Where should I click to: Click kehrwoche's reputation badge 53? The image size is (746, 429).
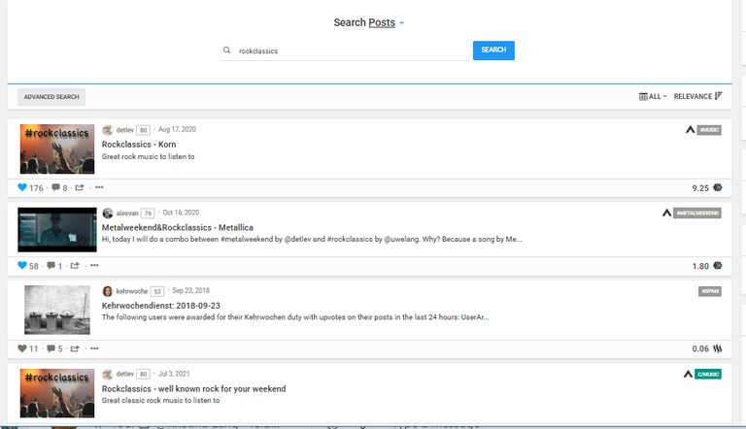coord(157,291)
